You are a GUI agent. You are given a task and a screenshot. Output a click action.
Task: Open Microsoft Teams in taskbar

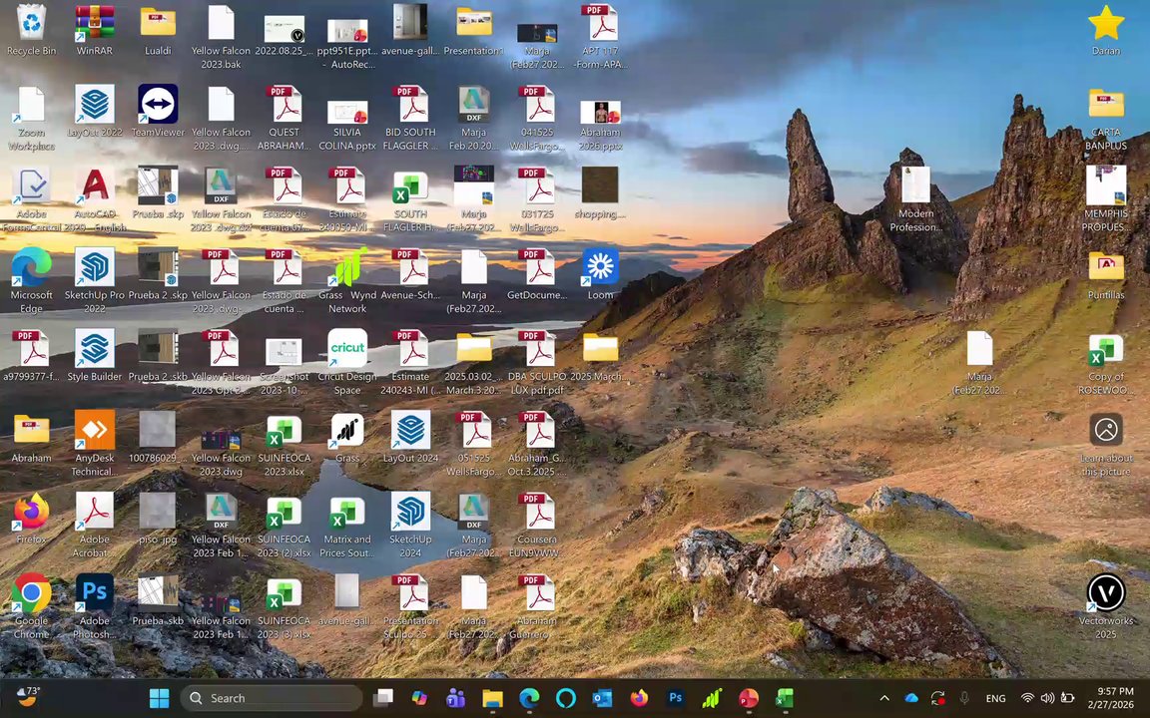456,698
